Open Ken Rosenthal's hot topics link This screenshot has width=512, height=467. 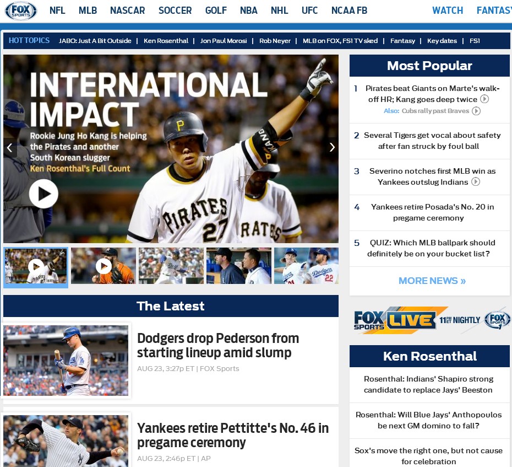click(x=166, y=40)
